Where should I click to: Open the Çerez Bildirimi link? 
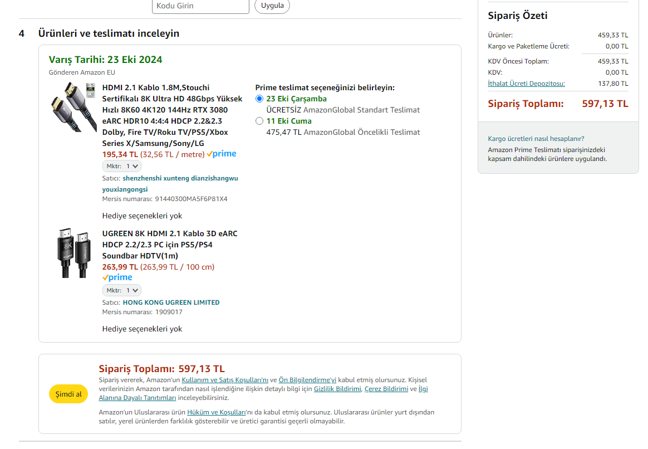coord(386,389)
